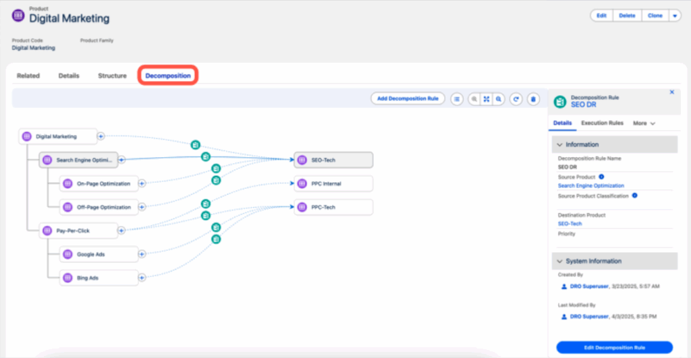The image size is (691, 358).
Task: Click the fit-to-screen icon in toolbar
Action: [486, 98]
